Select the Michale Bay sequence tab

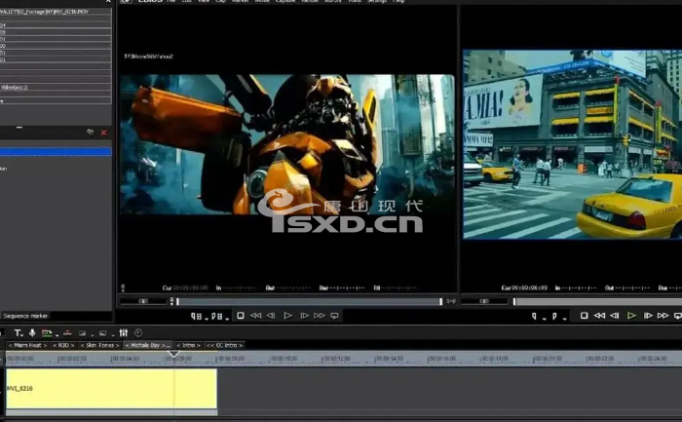pyautogui.click(x=148, y=345)
